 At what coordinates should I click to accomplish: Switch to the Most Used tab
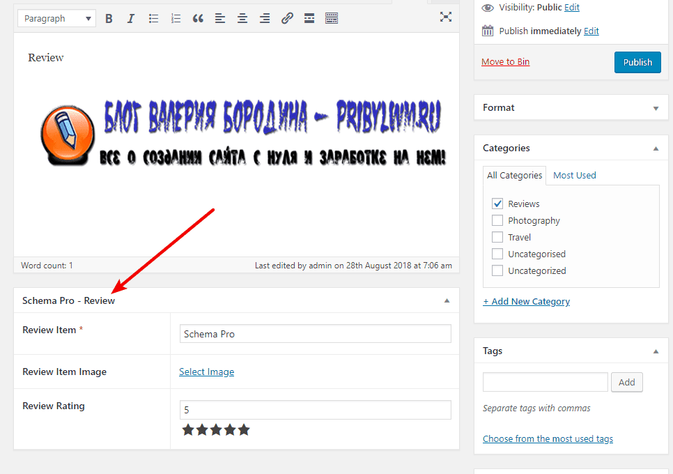tap(574, 175)
